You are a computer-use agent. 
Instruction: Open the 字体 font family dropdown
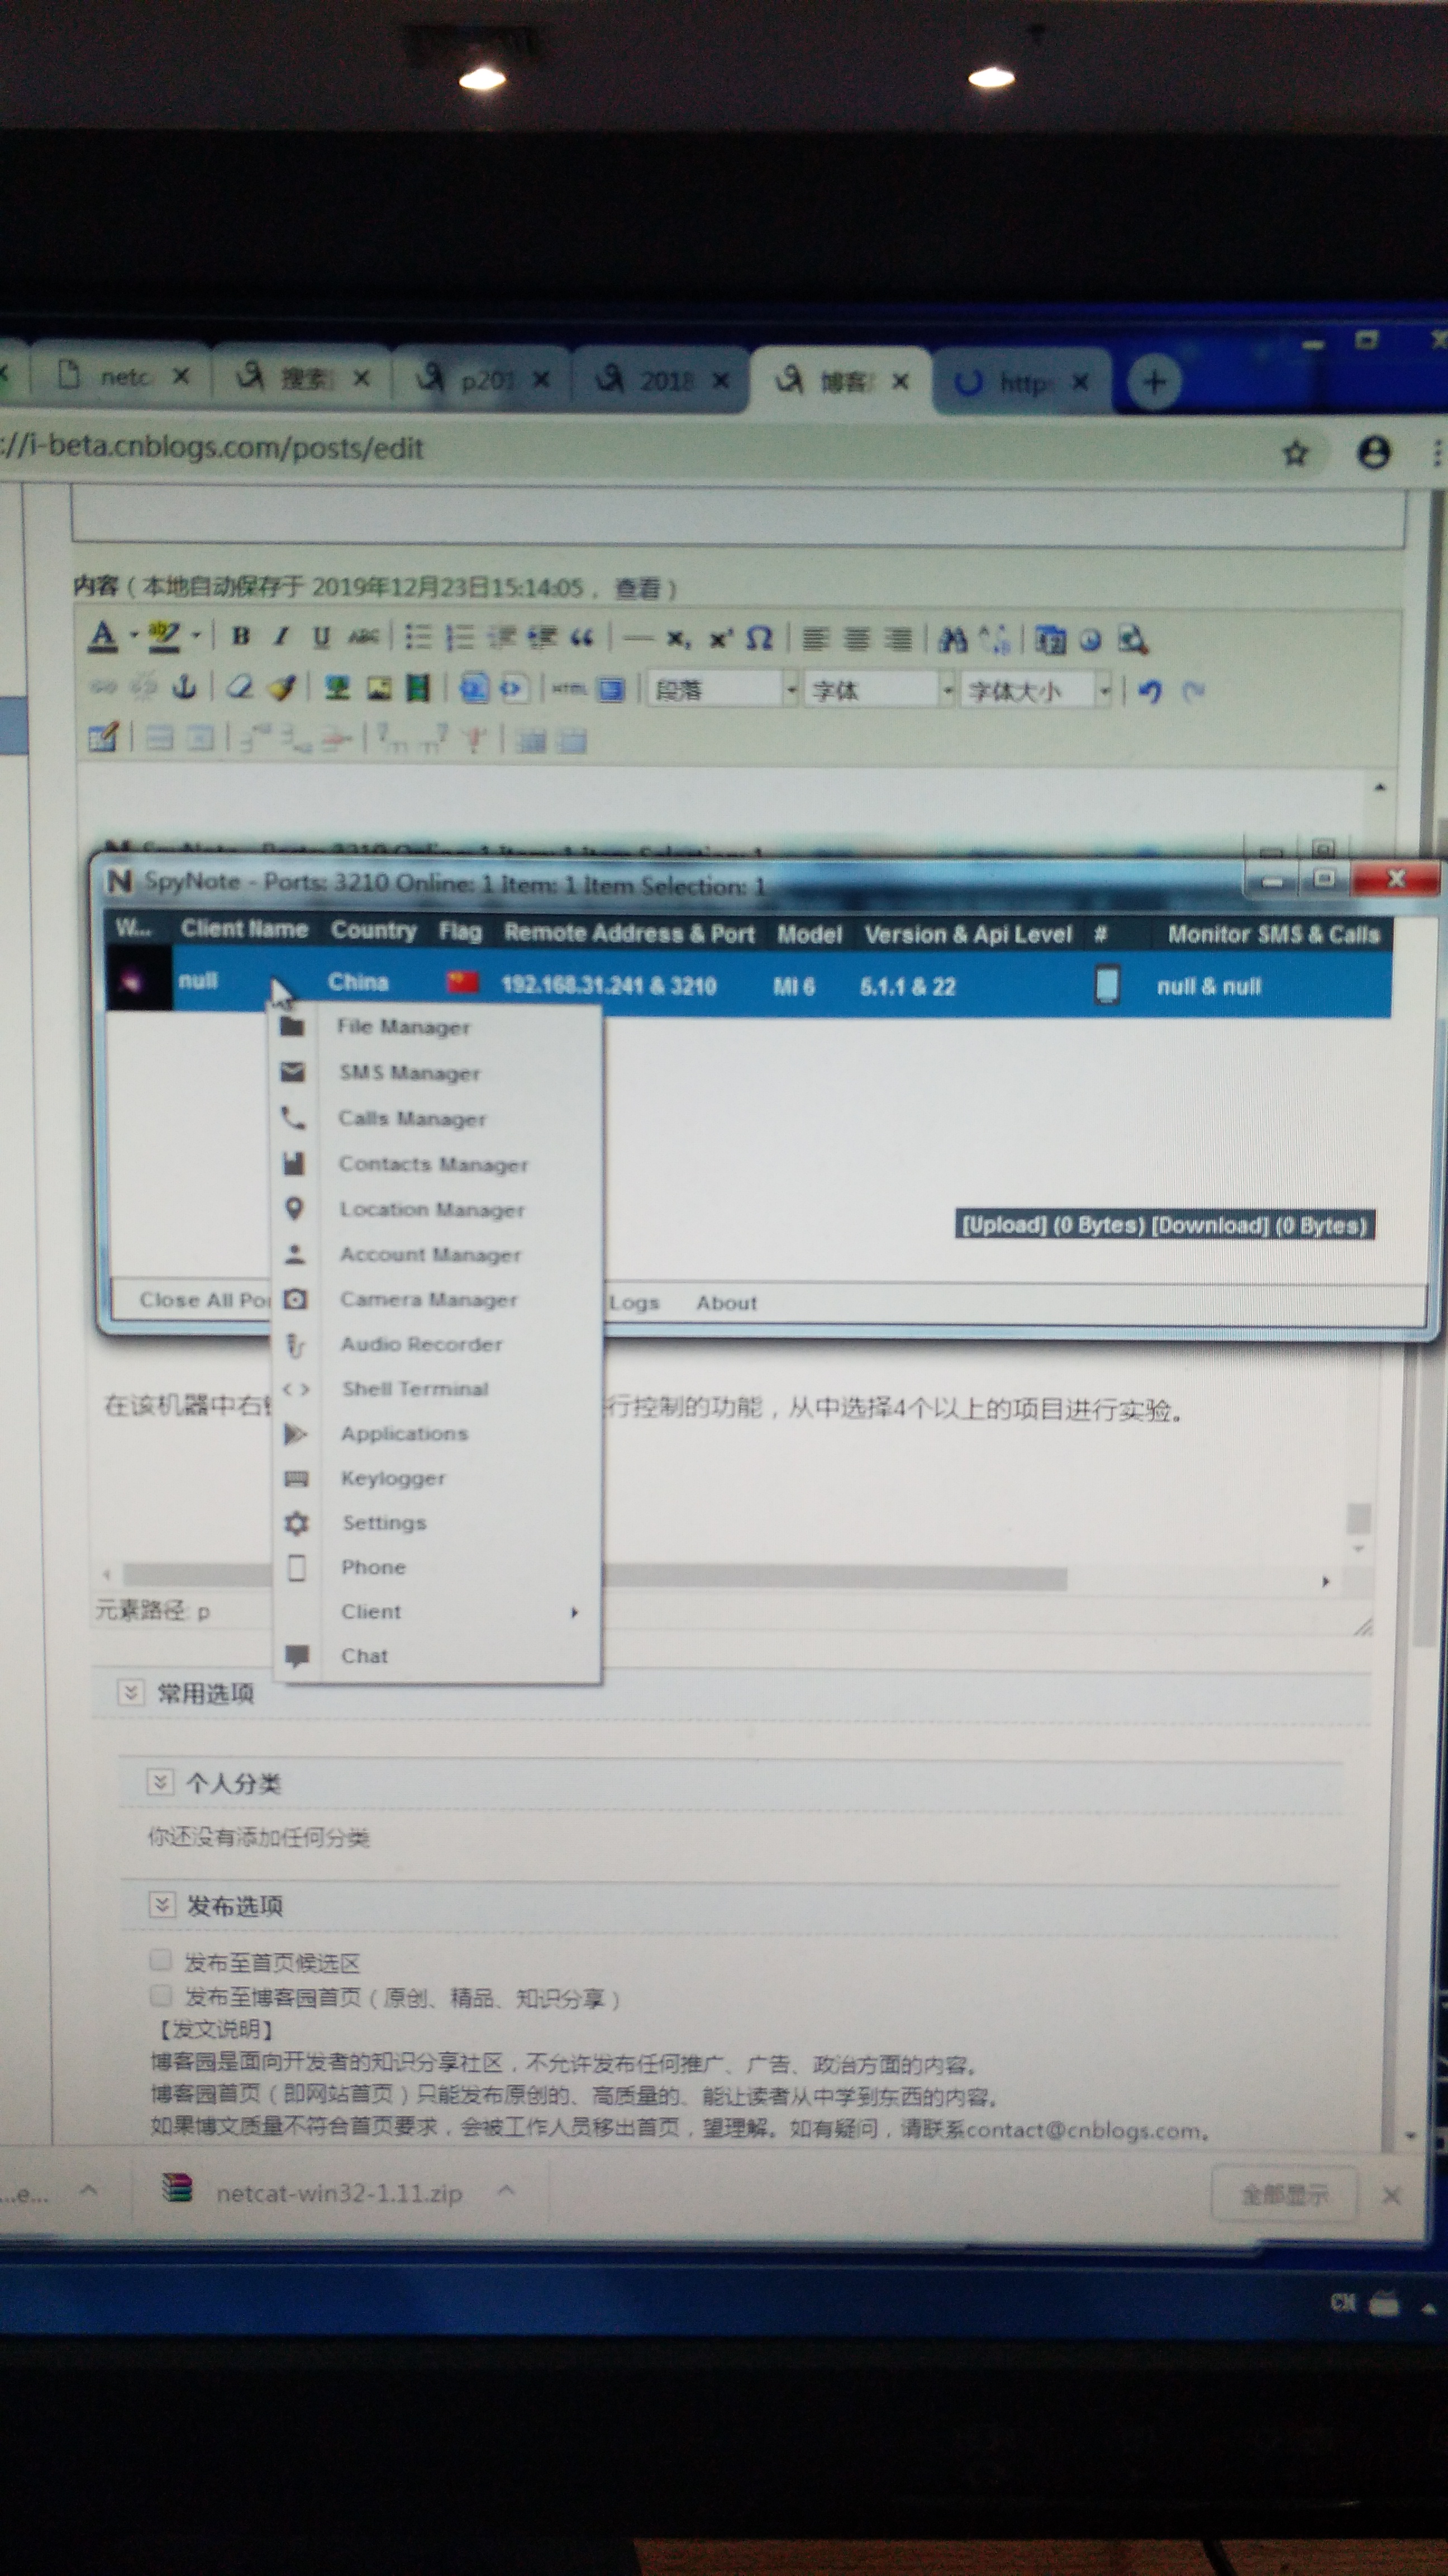pos(946,690)
